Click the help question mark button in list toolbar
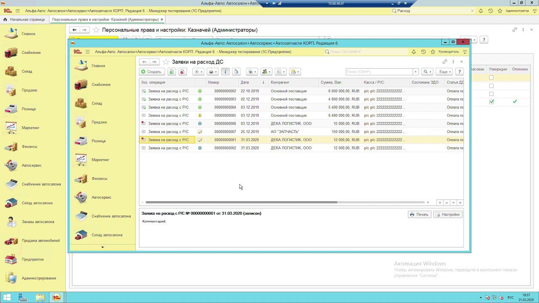The height and width of the screenshot is (303, 539). point(459,72)
